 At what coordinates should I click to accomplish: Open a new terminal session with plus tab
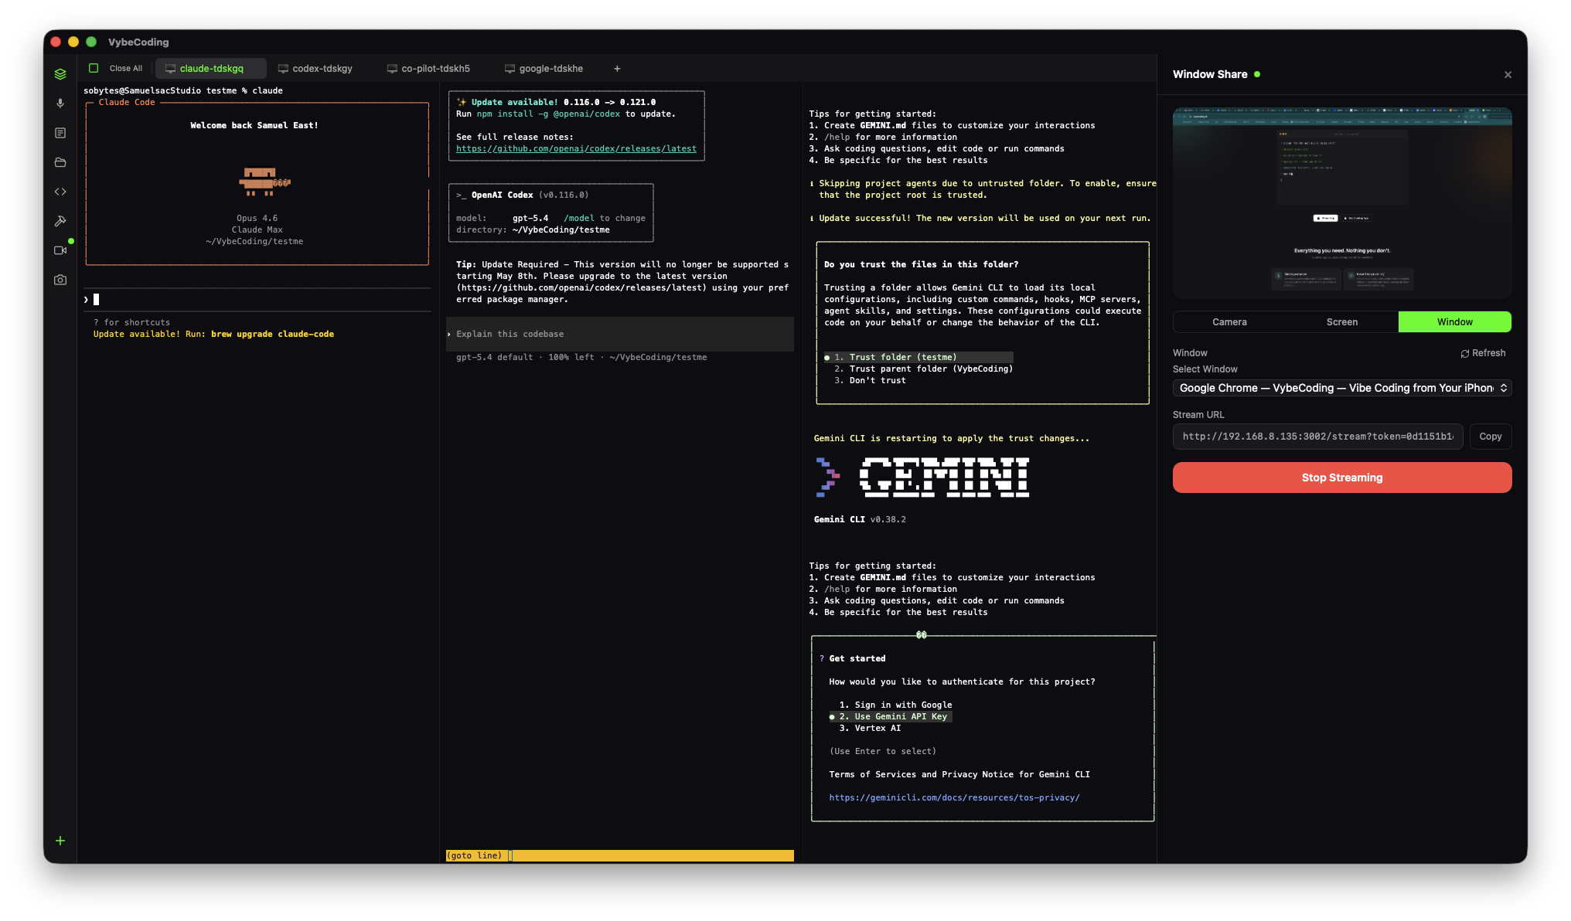(x=617, y=68)
